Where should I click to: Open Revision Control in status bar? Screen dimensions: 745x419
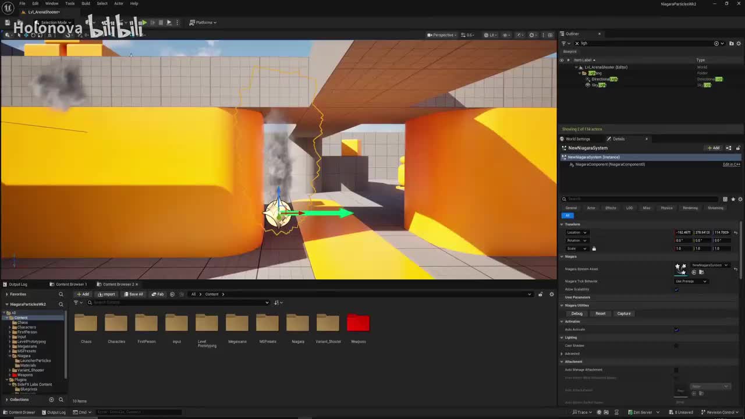click(721, 413)
